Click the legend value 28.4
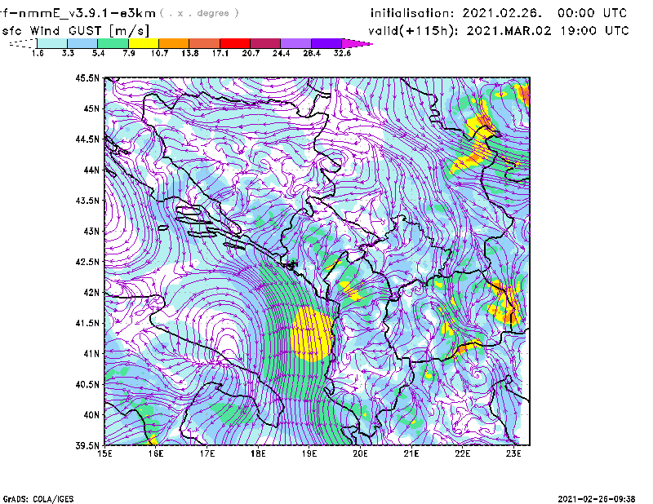The width and height of the screenshot is (653, 504). point(312,53)
